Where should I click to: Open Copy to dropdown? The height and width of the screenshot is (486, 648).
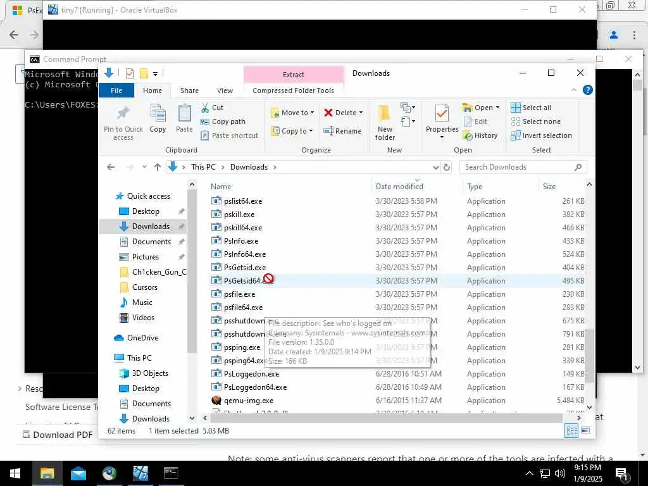292,131
